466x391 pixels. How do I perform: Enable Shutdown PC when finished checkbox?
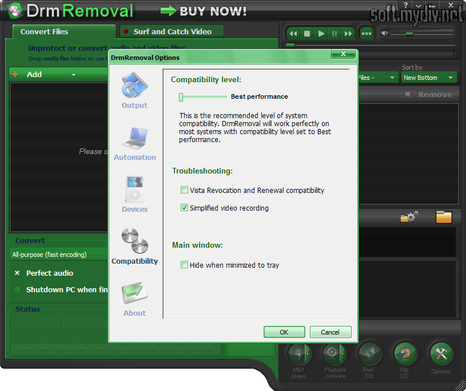coord(17,289)
